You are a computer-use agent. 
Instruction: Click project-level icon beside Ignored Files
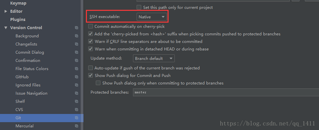(x=76, y=85)
